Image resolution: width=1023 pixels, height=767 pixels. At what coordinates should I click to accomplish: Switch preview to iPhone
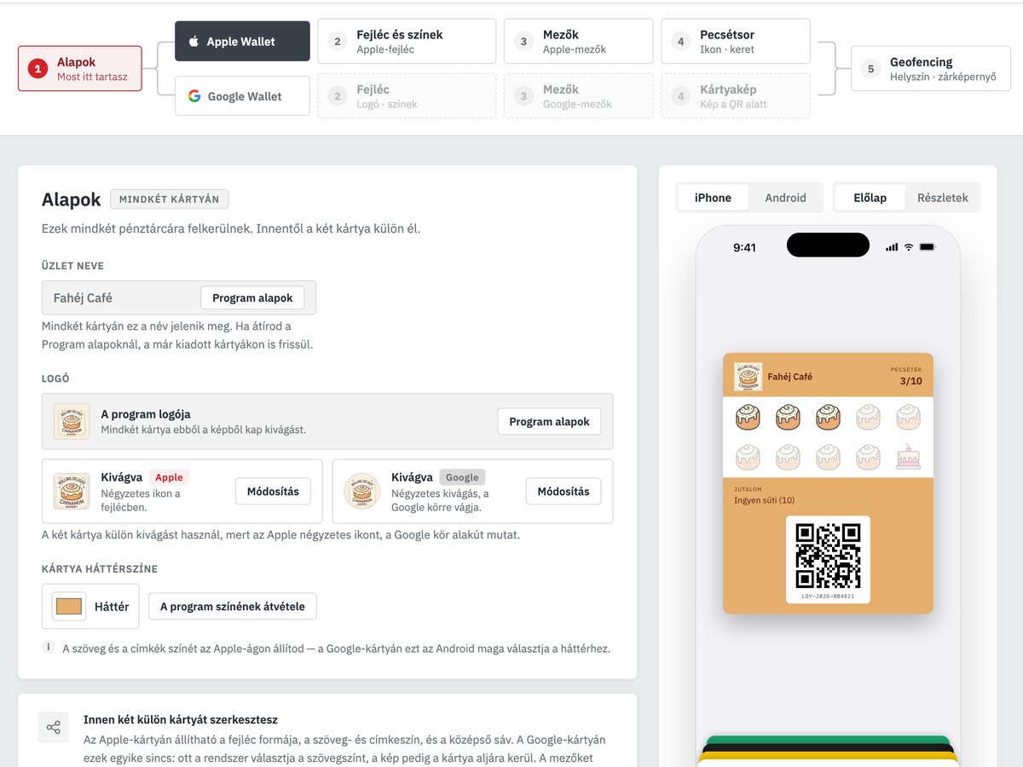coord(713,198)
